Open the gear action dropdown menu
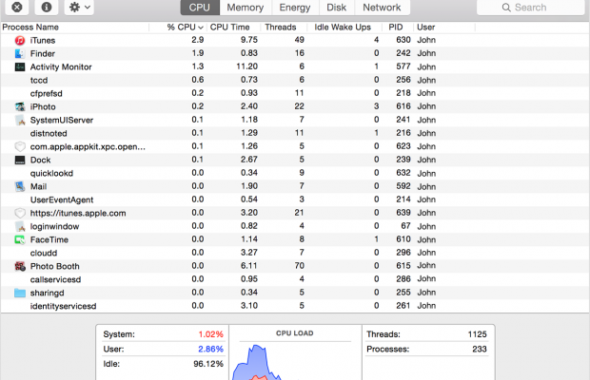 coord(79,8)
